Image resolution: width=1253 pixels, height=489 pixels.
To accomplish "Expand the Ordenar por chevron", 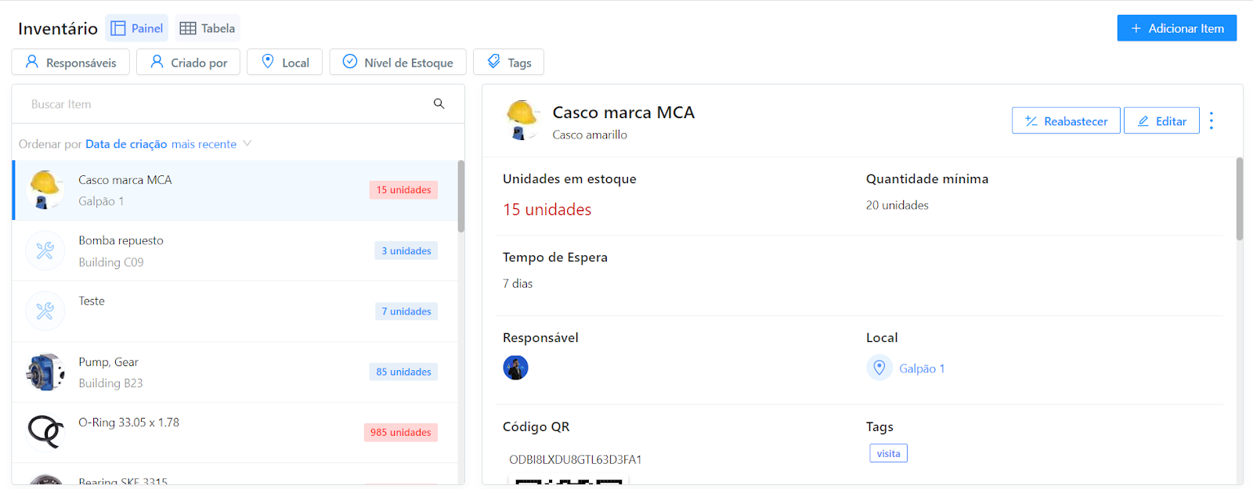I will click(247, 143).
